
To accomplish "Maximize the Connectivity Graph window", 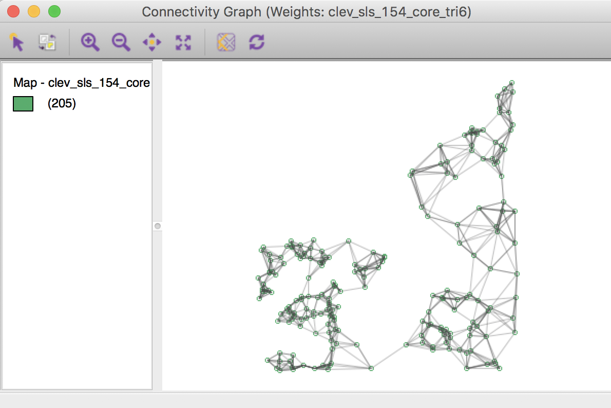I will [54, 11].
